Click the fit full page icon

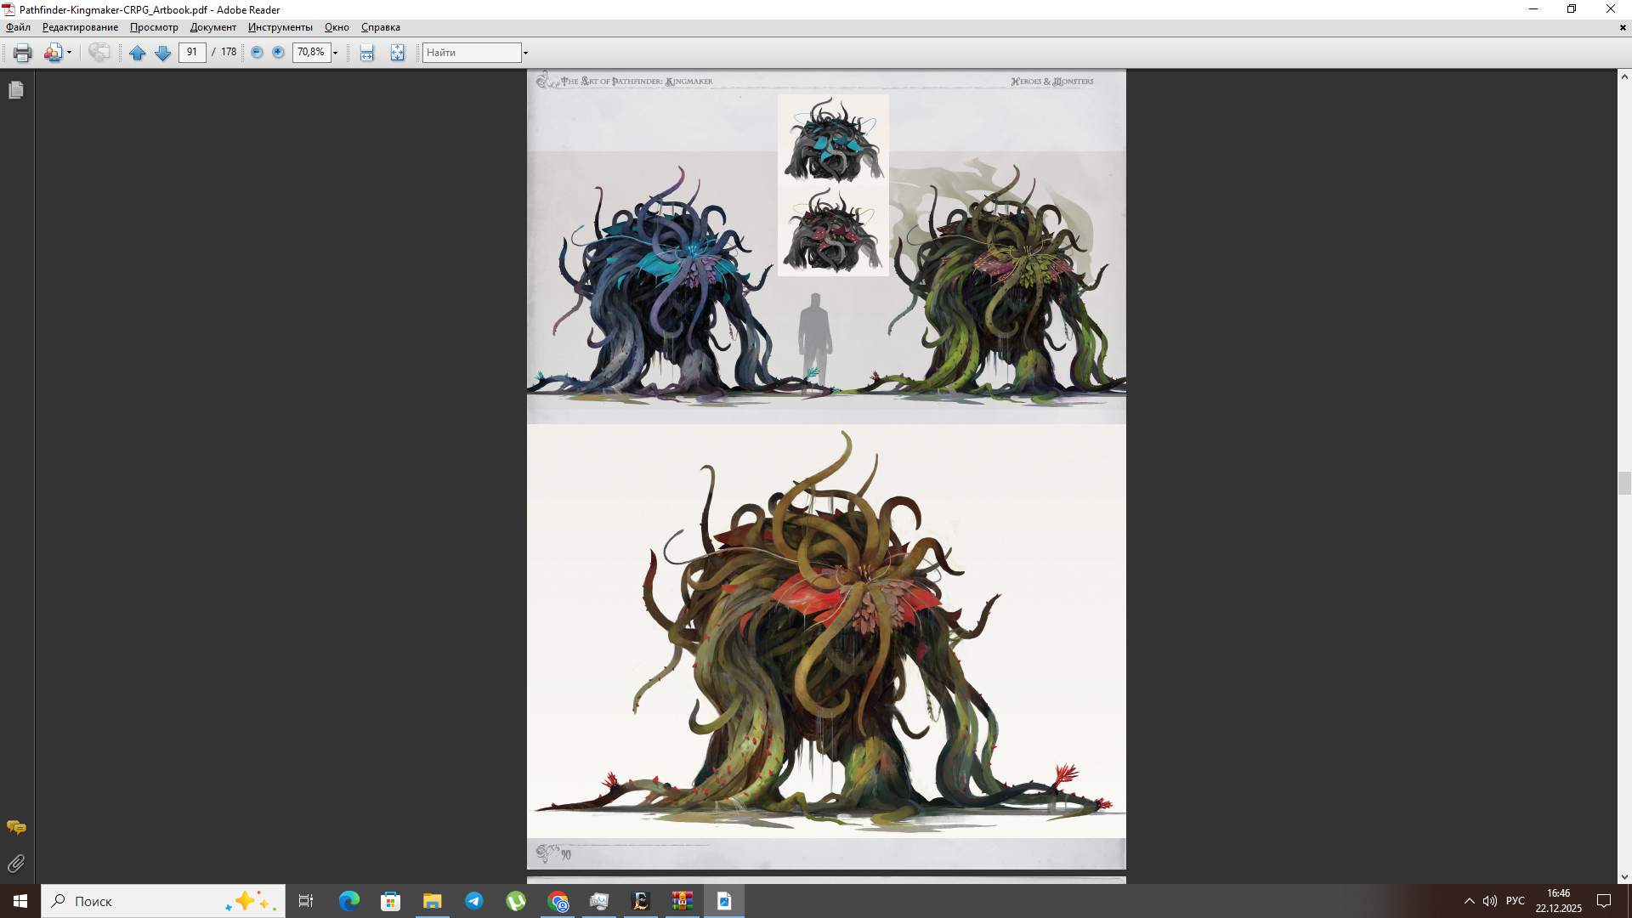pyautogui.click(x=397, y=53)
